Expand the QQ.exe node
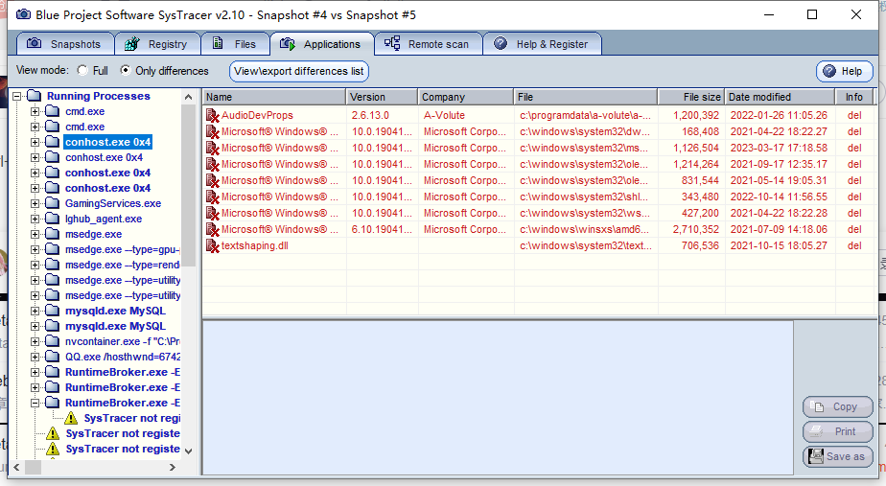The height and width of the screenshot is (486, 886). 35,357
